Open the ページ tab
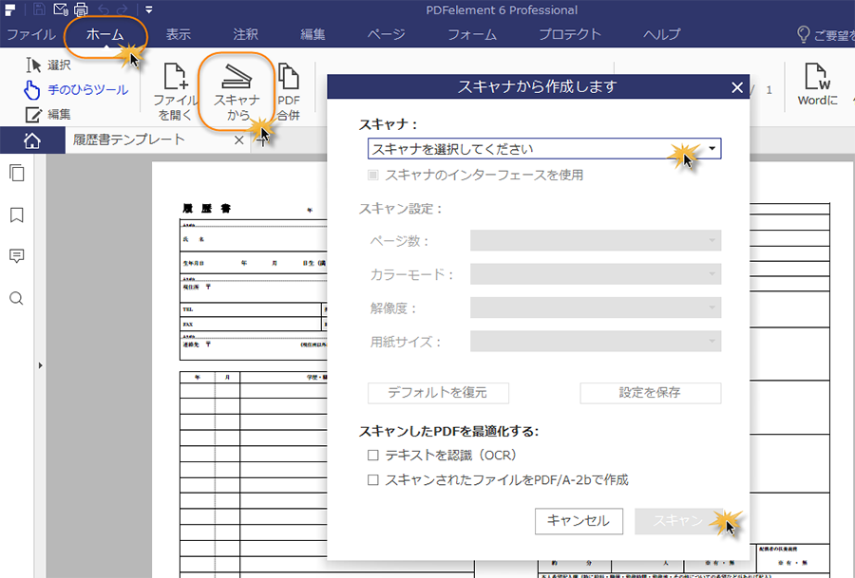 (386, 34)
